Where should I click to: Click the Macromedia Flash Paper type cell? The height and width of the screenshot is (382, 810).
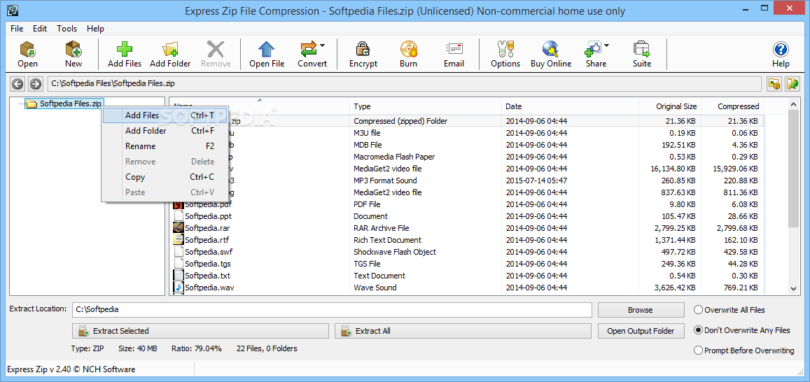coord(394,157)
